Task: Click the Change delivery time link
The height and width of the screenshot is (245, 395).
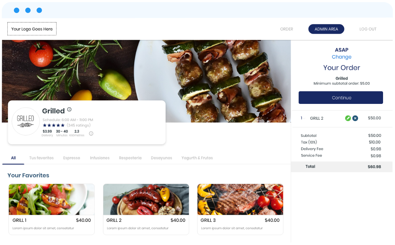Action: (x=341, y=57)
